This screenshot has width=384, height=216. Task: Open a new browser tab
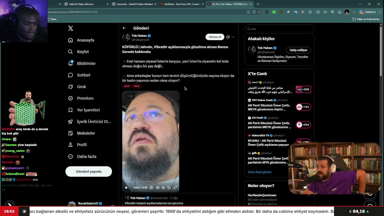258,4
